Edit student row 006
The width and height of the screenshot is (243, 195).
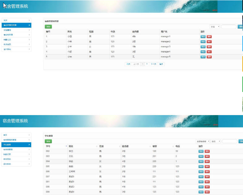pos(201,172)
